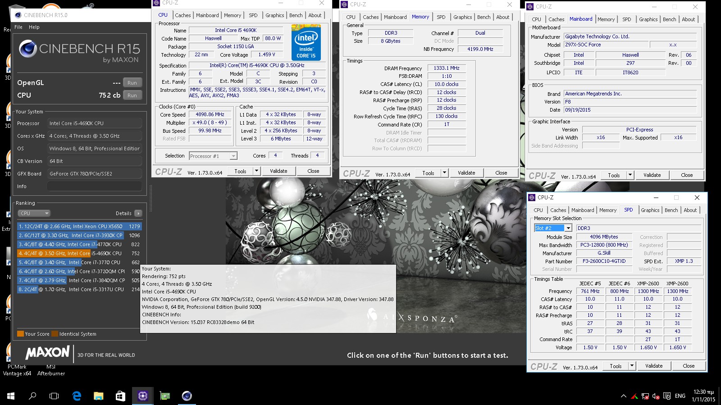Click the Intel Core i5 logo in CPU-Z
This screenshot has height=405, width=721.
coord(306,43)
